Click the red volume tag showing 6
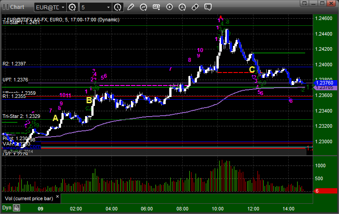The height and width of the screenshot is (214, 339). point(325,191)
